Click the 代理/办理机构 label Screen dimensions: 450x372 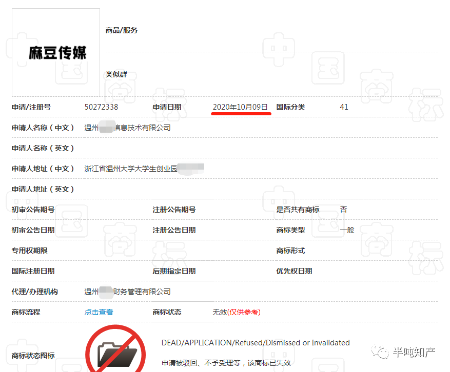(x=35, y=292)
